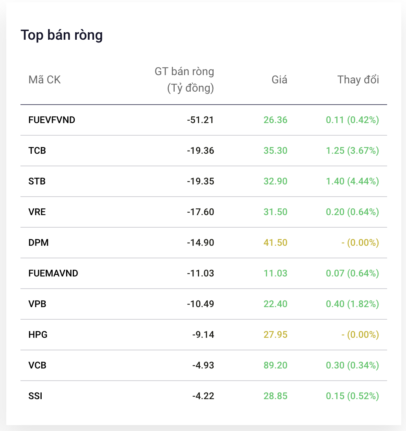This screenshot has height=431, width=406.
Task: Open the STB stock code
Action: [37, 181]
